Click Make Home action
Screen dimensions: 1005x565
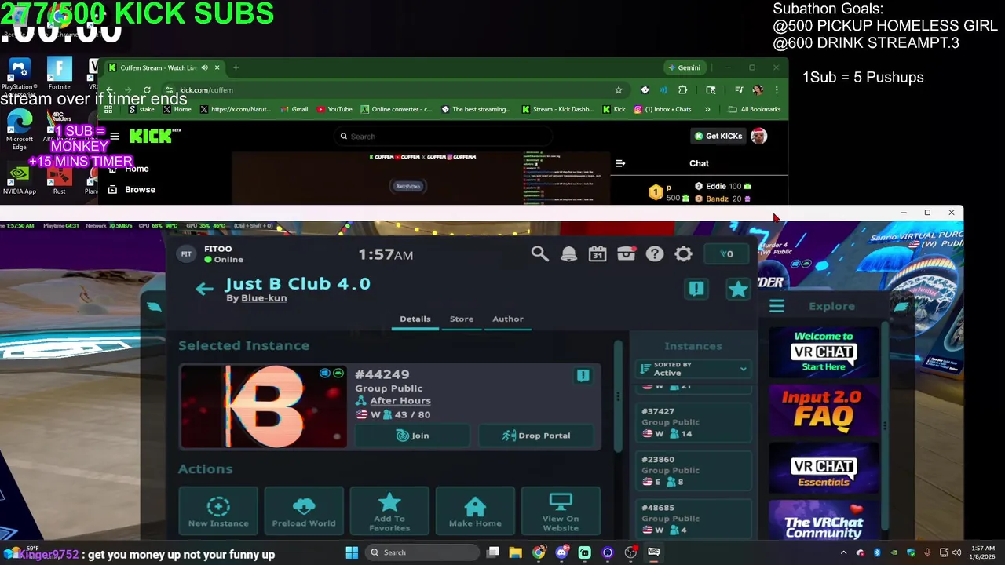pos(475,510)
